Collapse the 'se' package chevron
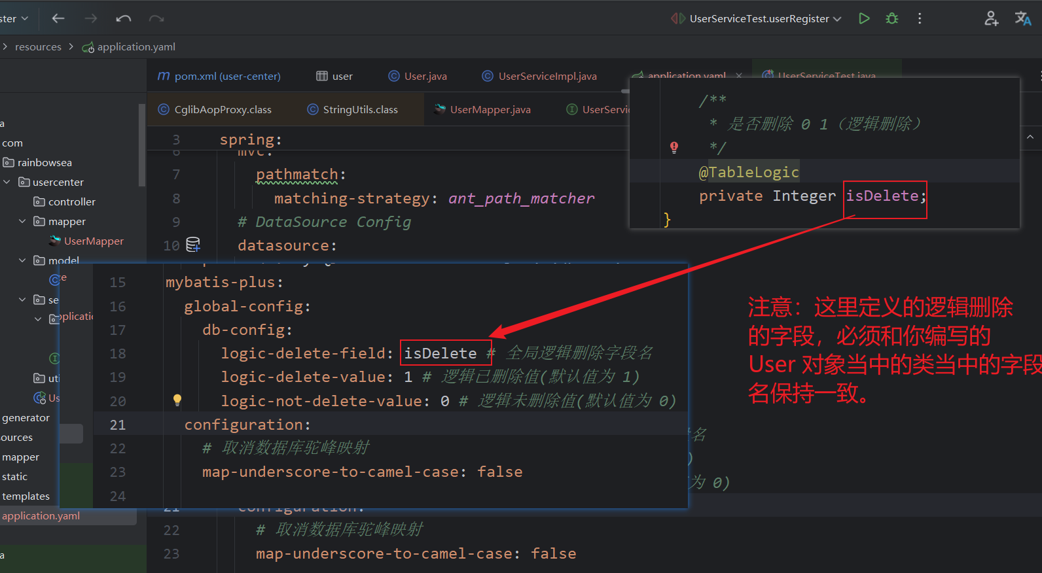The height and width of the screenshot is (573, 1042). pos(22,300)
